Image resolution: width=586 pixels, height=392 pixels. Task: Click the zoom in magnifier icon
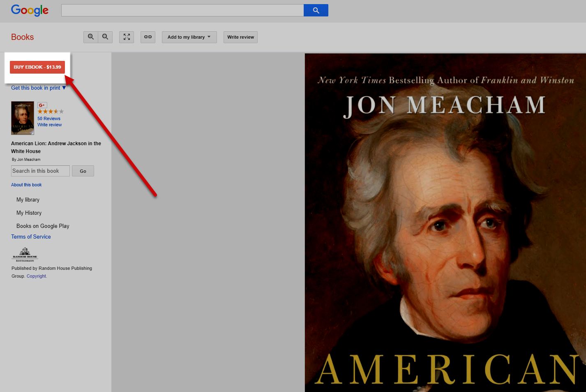(91, 37)
